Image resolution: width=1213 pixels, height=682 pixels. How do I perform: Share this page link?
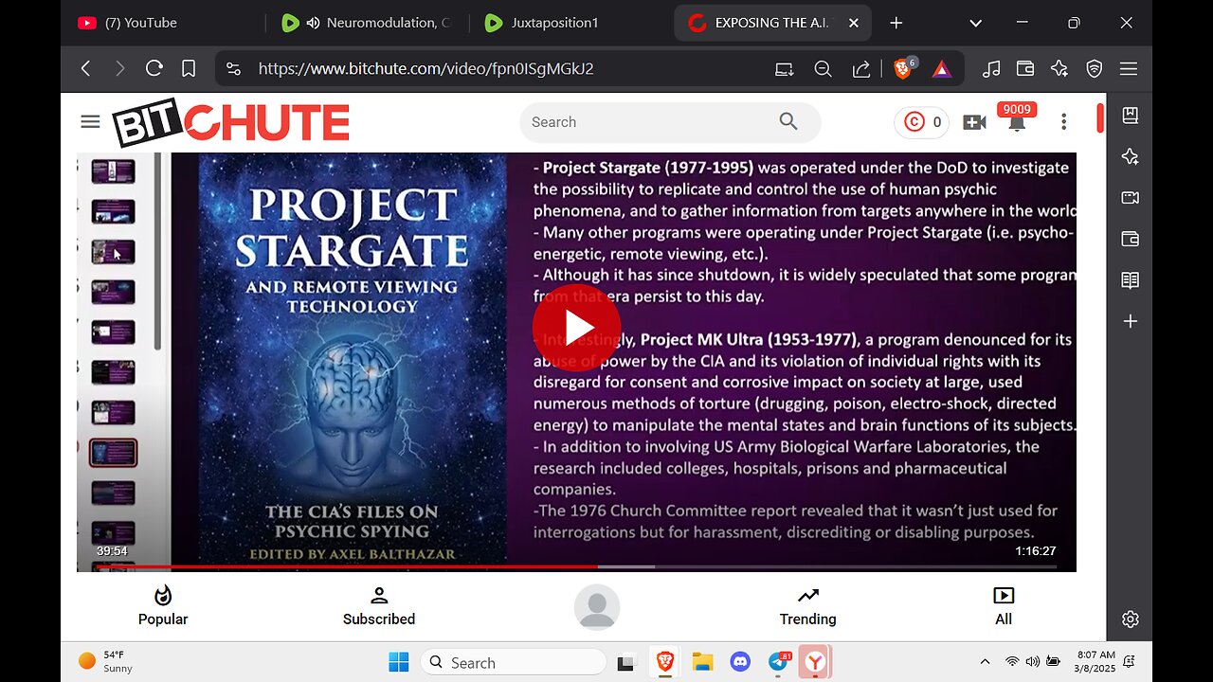(x=861, y=68)
